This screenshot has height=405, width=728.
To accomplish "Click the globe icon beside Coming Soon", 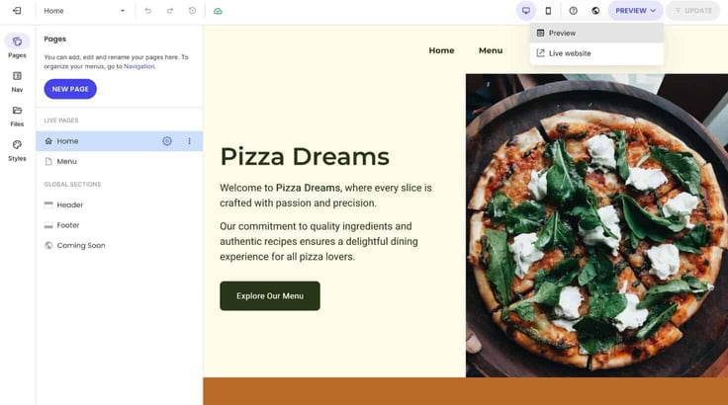I will 48,245.
